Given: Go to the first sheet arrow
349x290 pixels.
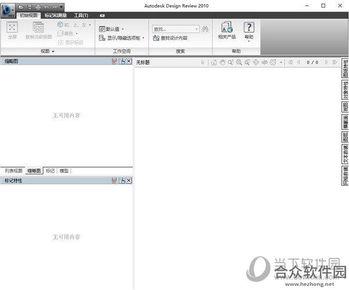Looking at the screenshot, I should click(x=290, y=62).
